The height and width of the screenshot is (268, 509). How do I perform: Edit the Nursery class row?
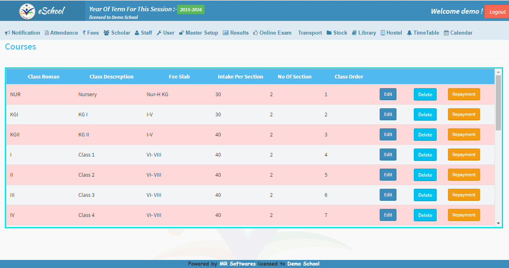pos(388,94)
